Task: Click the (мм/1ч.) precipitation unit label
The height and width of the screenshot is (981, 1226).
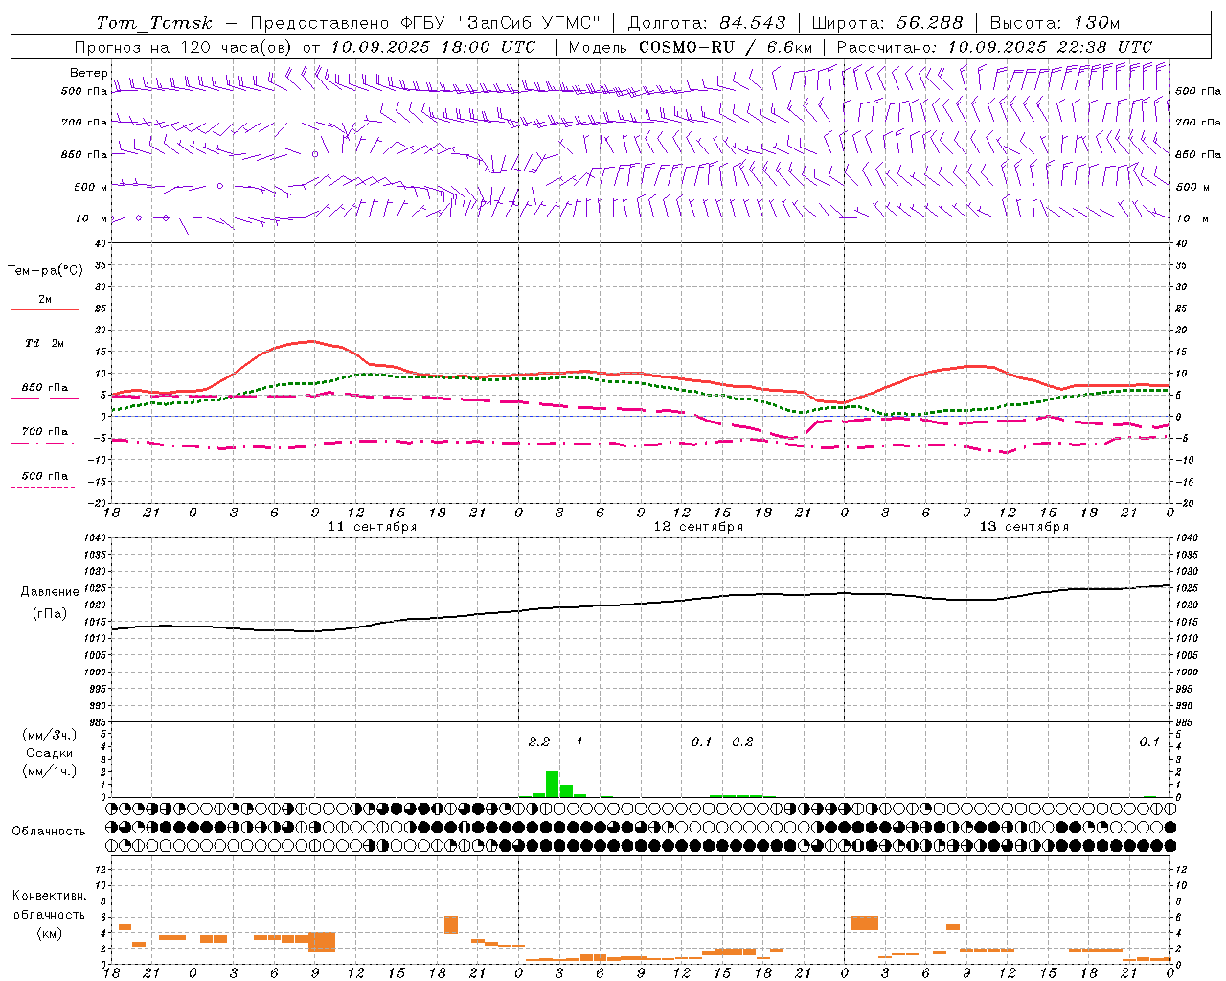Action: click(50, 771)
